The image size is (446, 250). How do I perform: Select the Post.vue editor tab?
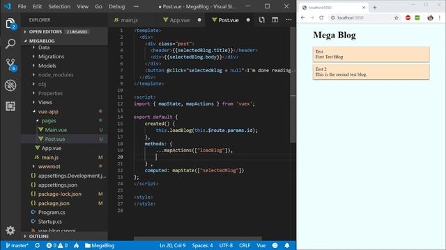[x=229, y=20]
